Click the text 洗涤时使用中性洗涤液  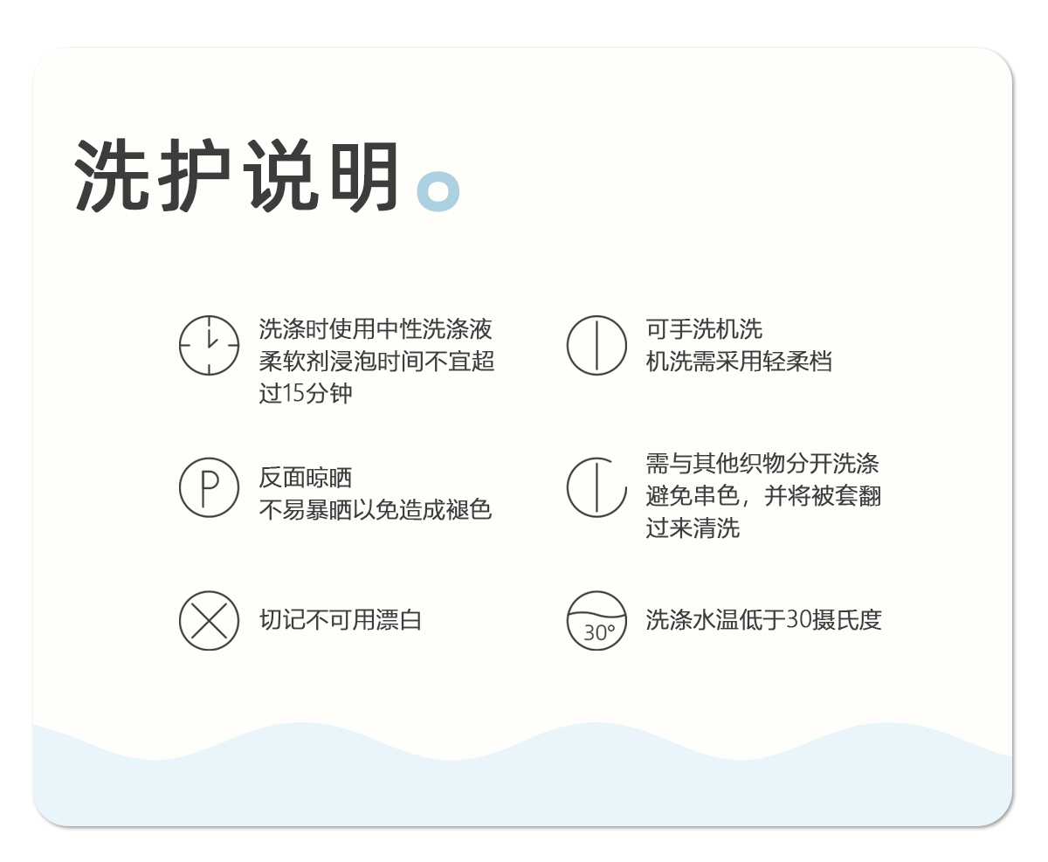376,329
